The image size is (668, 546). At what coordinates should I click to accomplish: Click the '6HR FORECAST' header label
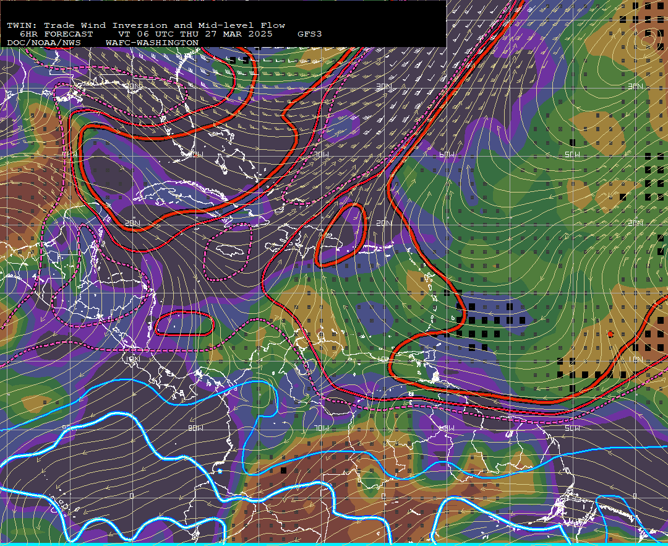pyautogui.click(x=56, y=34)
